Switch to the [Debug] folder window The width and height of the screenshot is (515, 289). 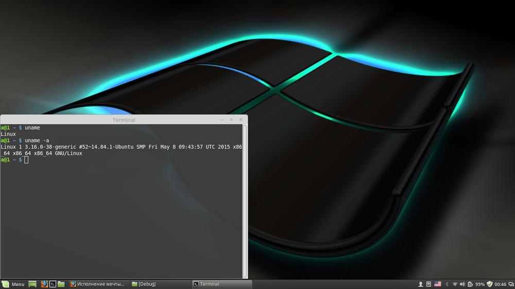tap(159, 284)
